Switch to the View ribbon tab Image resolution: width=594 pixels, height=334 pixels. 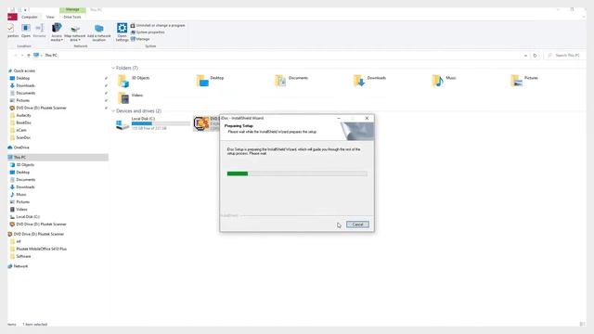click(x=50, y=17)
